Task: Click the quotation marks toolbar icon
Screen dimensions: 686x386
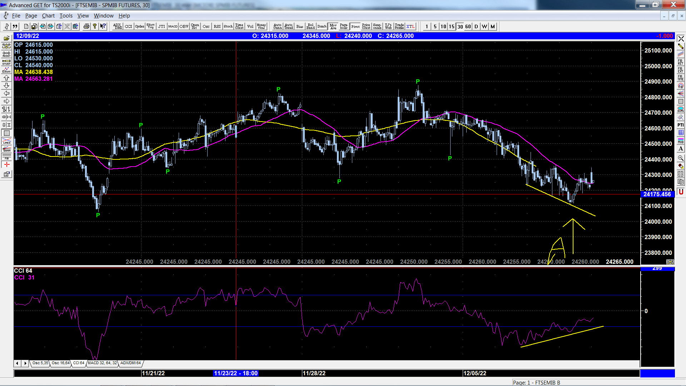Action: pos(15,26)
